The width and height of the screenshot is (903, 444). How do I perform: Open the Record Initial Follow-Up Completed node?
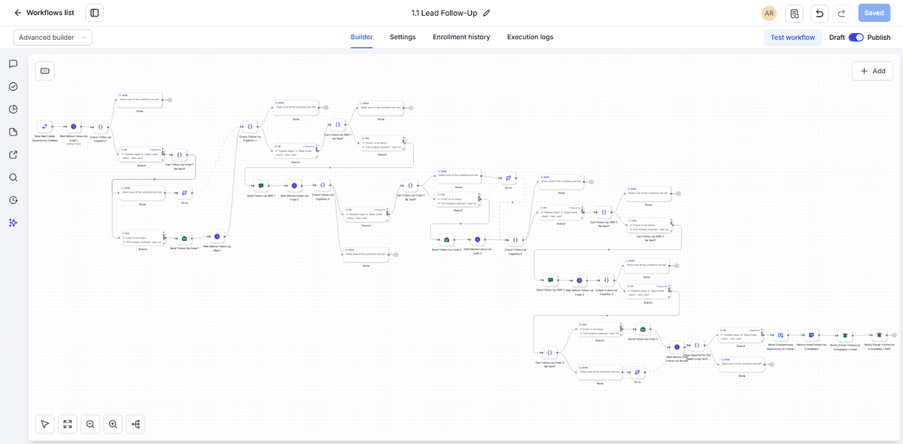coord(812,335)
